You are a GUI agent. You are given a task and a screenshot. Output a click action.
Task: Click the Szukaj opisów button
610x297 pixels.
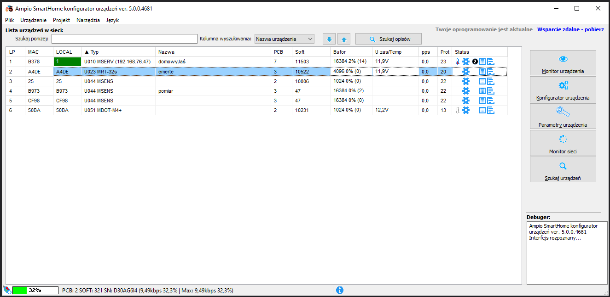click(389, 39)
